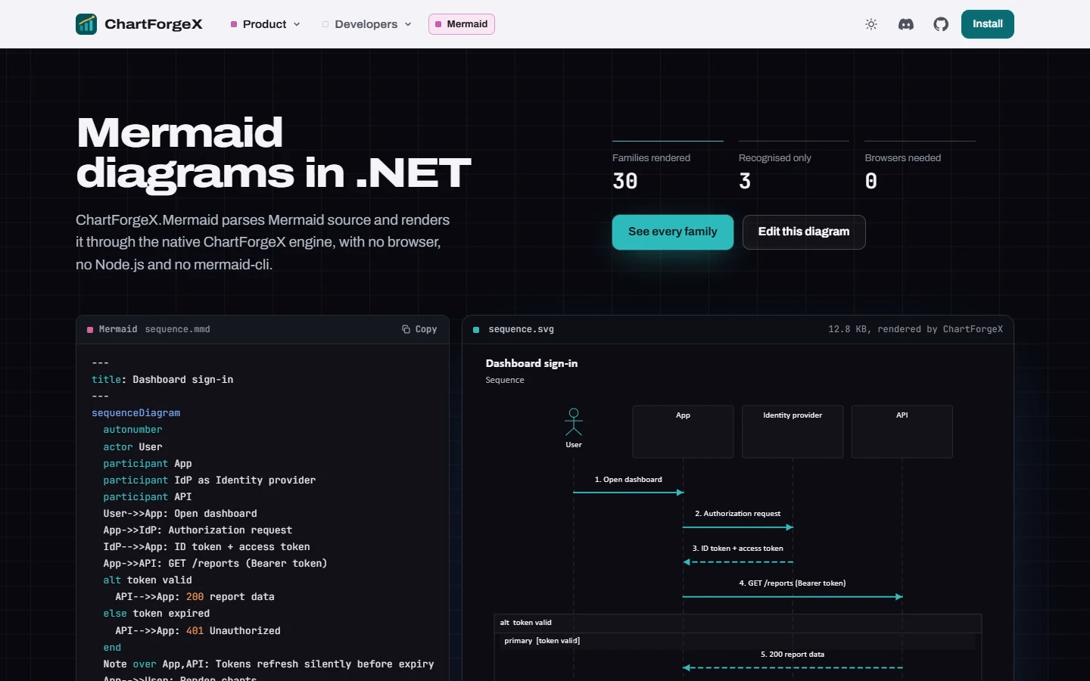Click the 'actor User' code line
Screen dimensions: 1090x681
pyautogui.click(x=133, y=447)
